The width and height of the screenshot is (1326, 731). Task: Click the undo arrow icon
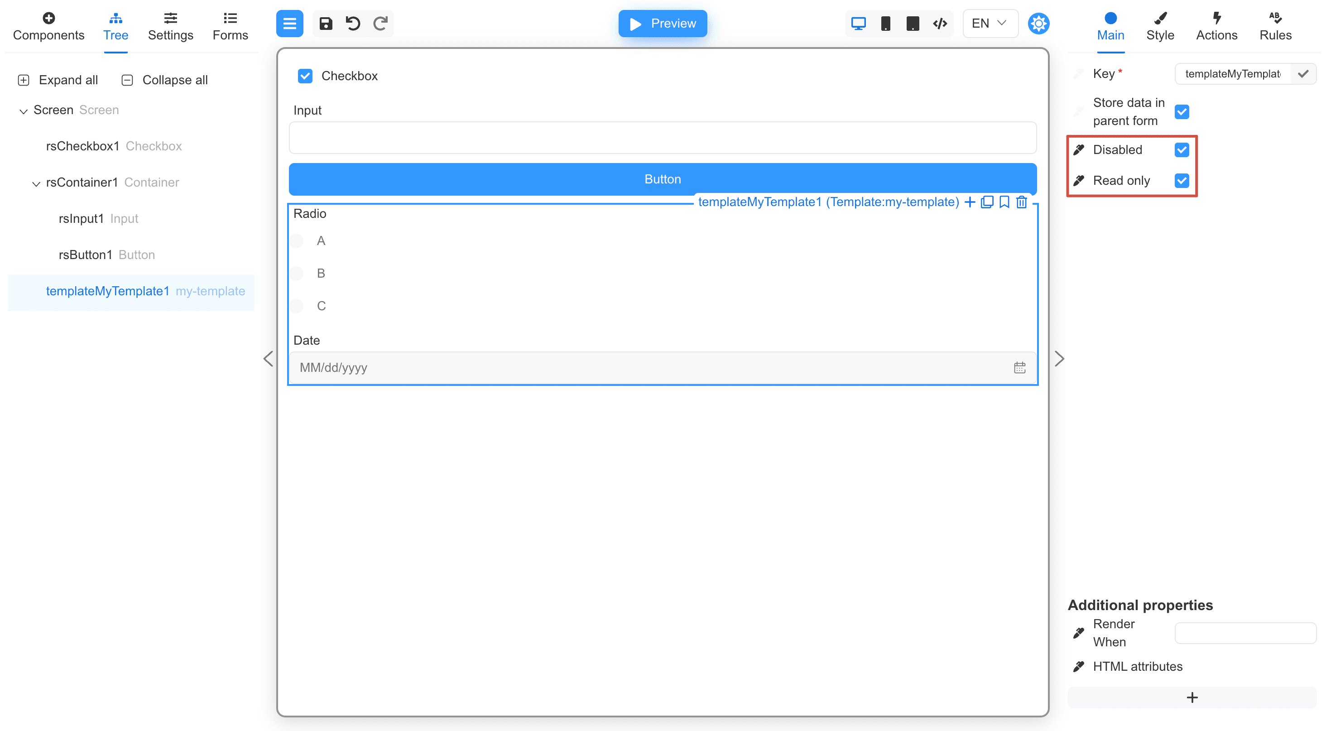tap(353, 23)
